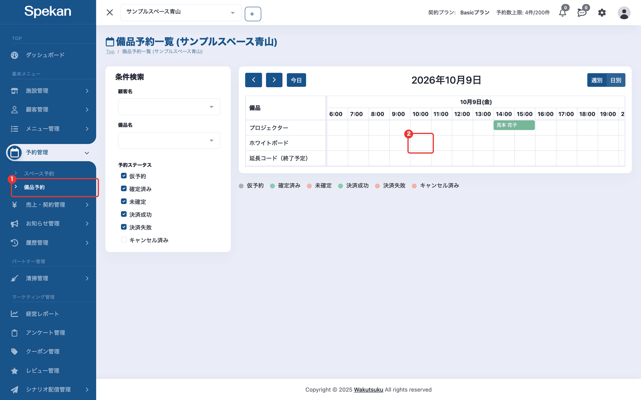Click the 予約管理 calendar icon
The image size is (641, 400).
coord(14,152)
